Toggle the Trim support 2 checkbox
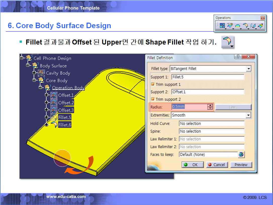Viewport: 273px width, 205px height. point(152,99)
